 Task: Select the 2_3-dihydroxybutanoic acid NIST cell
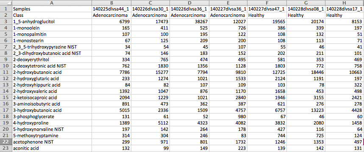click(x=52, y=54)
